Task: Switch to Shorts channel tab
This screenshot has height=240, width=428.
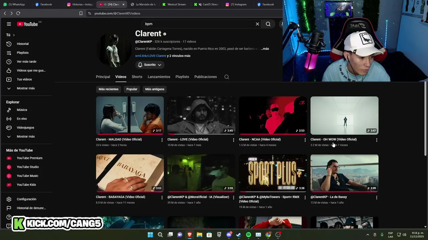Action: click(x=137, y=77)
